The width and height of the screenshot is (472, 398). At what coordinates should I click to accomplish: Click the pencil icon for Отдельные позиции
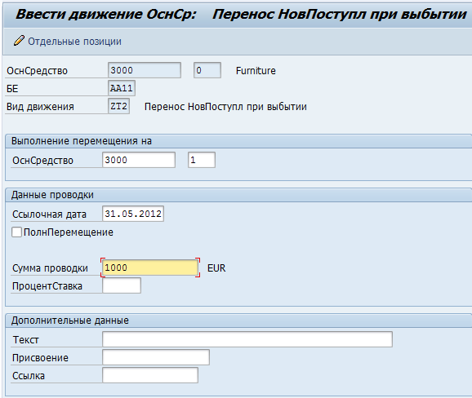tap(19, 41)
